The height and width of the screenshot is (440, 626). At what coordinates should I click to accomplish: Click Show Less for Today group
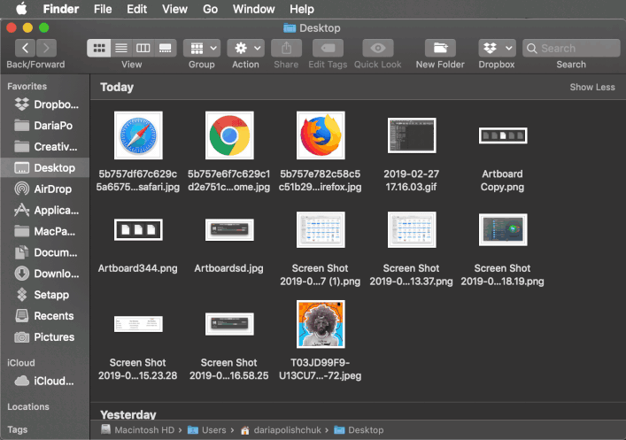tap(592, 87)
